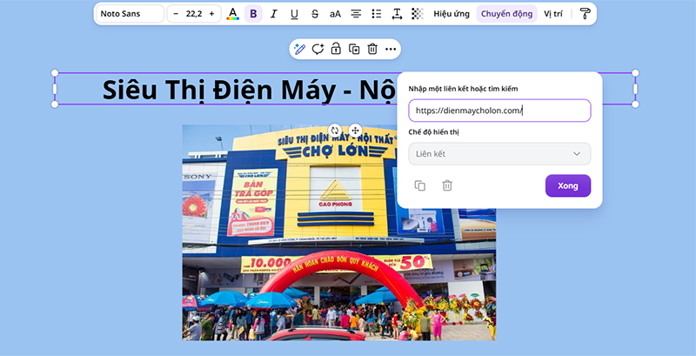Image resolution: width=696 pixels, height=356 pixels.
Task: Open the transparency checkerboard control
Action: [x=418, y=14]
